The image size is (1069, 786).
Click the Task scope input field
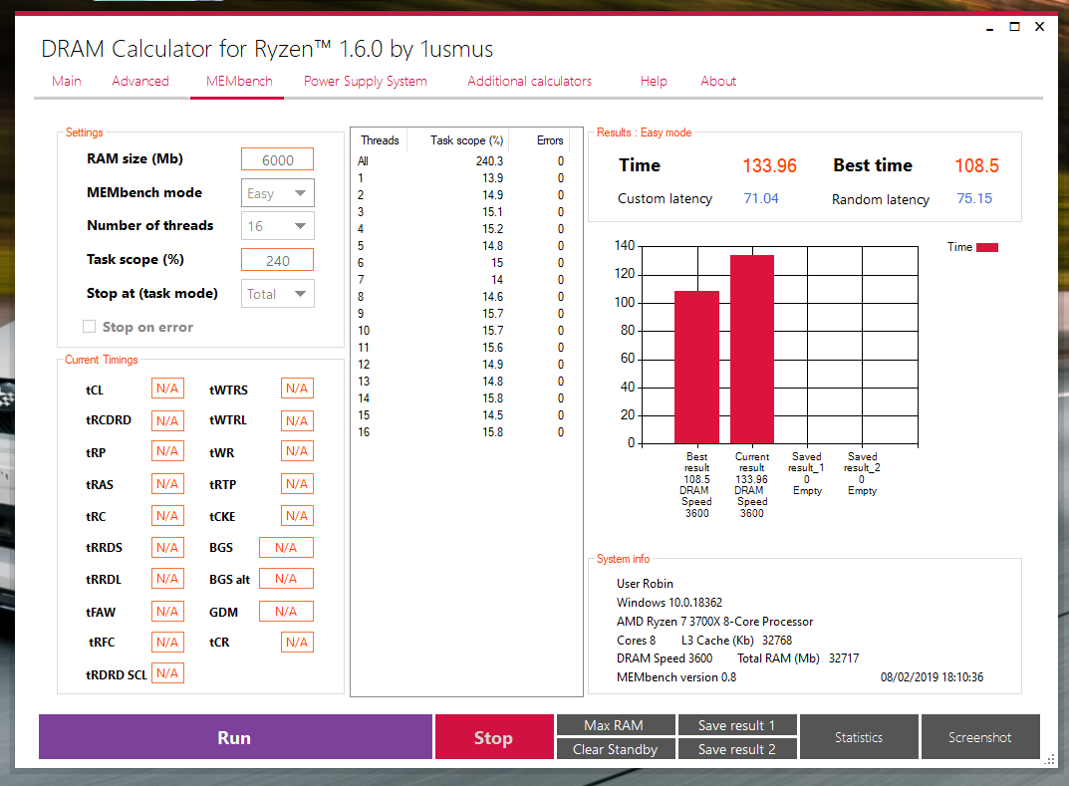[278, 260]
